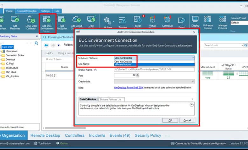Open the Settings ribbon tab

pos(45,11)
